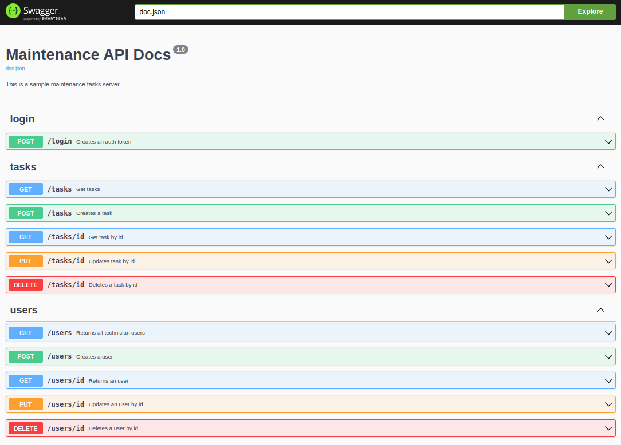The height and width of the screenshot is (445, 621).
Task: Click the GET badge on /users/id
Action: click(x=25, y=380)
